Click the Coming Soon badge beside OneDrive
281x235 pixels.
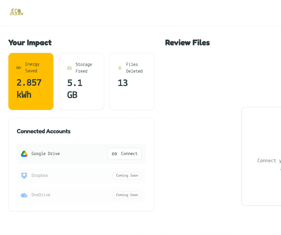127,195
